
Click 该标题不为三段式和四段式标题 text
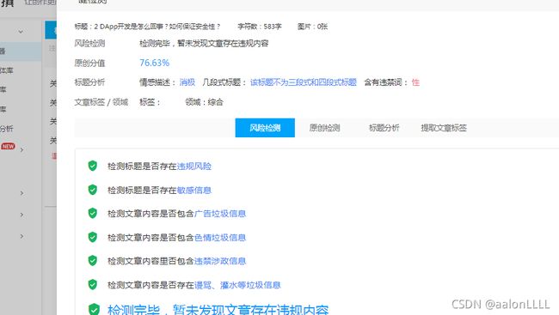point(304,82)
